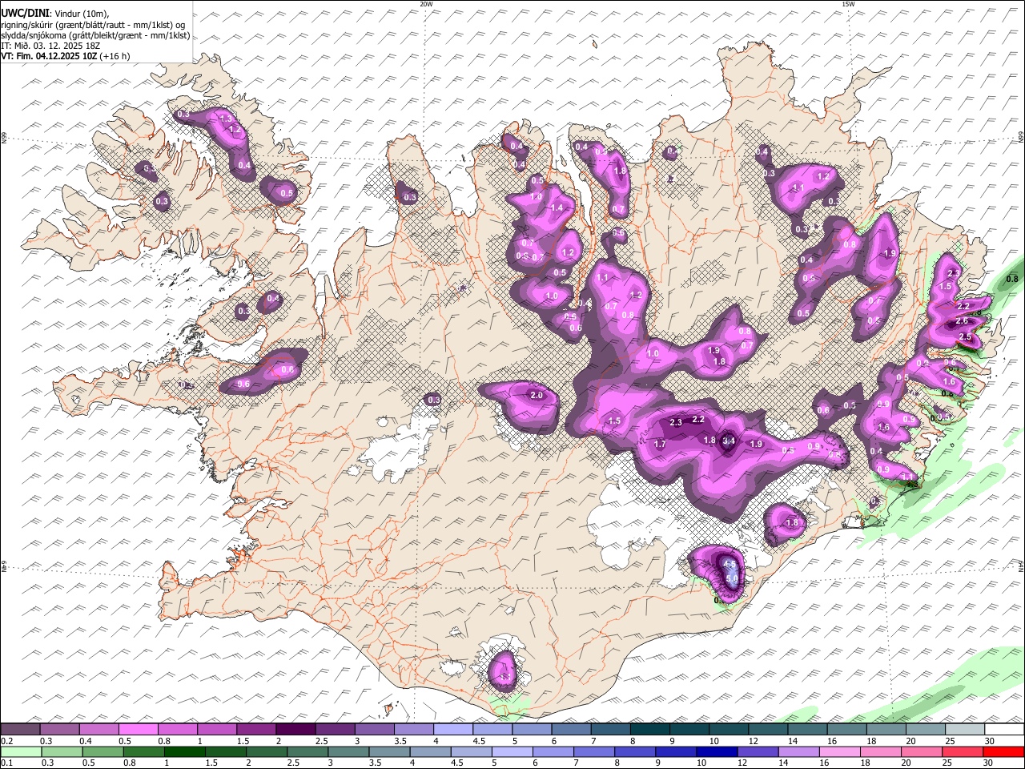Click the 'IT: Mið. 03. 12. 2025 18Z' line
Image resolution: width=1025 pixels, height=769 pixels.
click(50, 46)
